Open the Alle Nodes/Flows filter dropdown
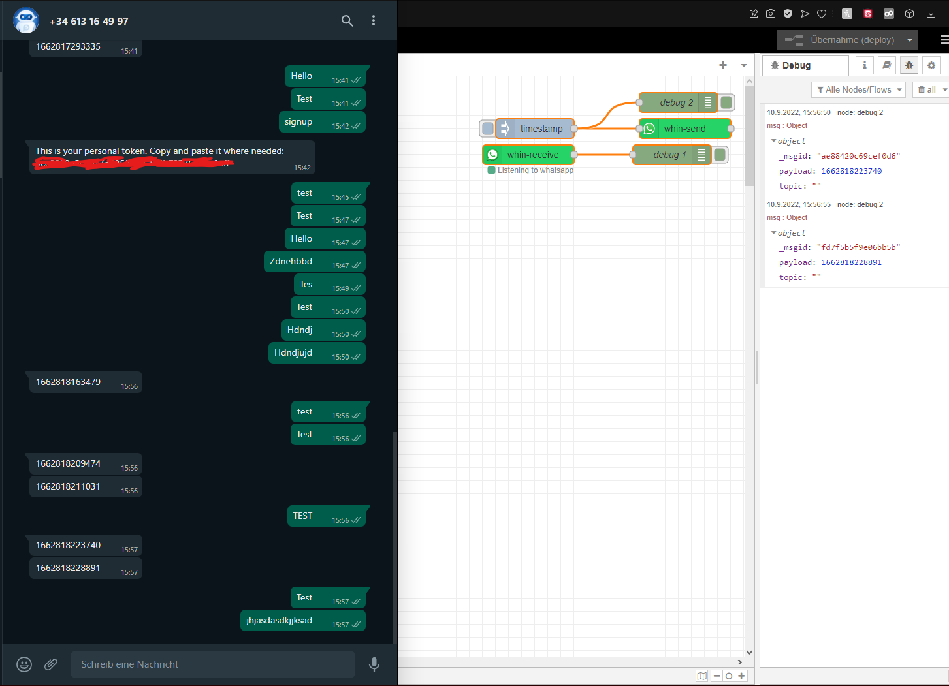949x686 pixels. (x=858, y=89)
